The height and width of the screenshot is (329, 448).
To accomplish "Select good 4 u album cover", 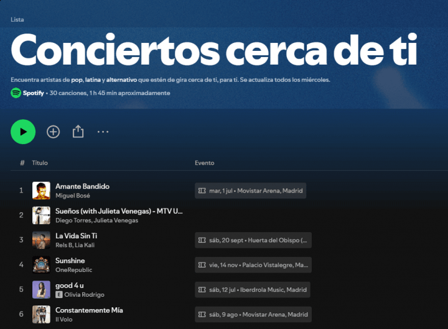I will point(41,290).
